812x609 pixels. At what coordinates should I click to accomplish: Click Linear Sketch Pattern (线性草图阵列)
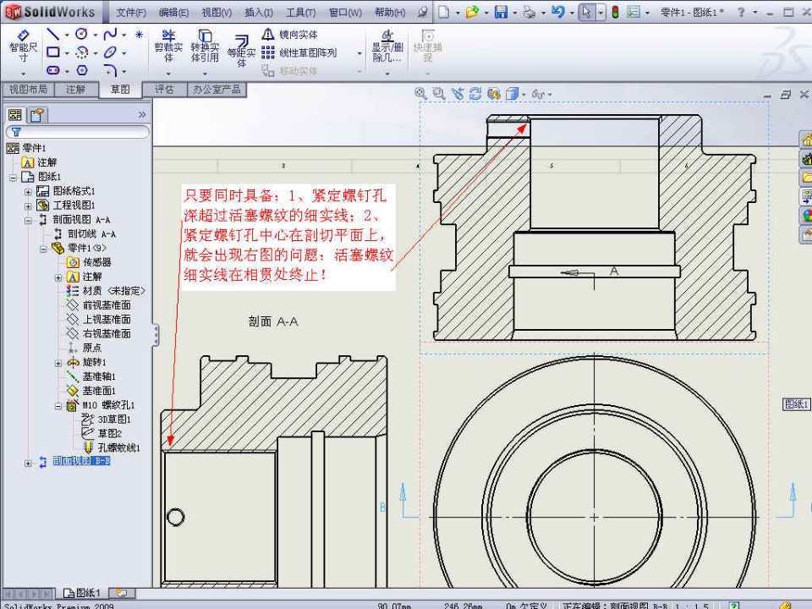[x=299, y=52]
